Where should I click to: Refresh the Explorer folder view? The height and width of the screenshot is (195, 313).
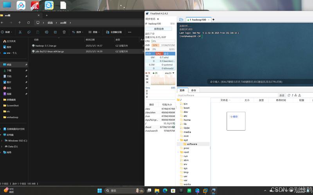[x=29, y=23]
